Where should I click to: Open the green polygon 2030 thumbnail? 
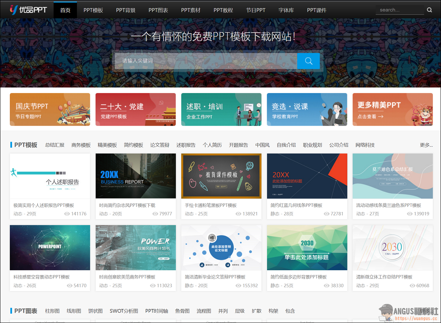(307, 248)
